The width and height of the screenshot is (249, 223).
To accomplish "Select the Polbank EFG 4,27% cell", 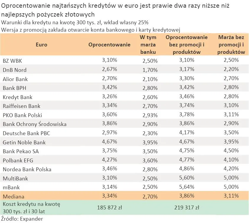I will 110,160.
